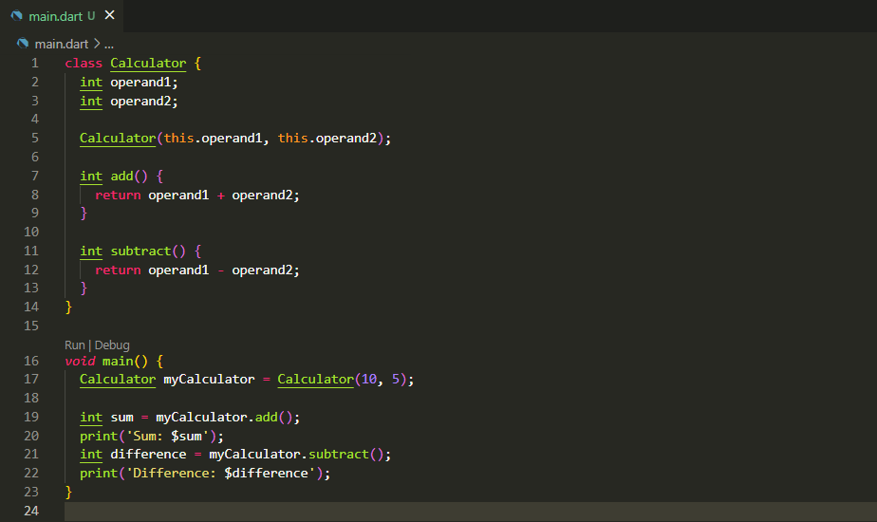Click the 'difference' variable on line 21
Screen dimensions: 877x522
click(x=148, y=455)
